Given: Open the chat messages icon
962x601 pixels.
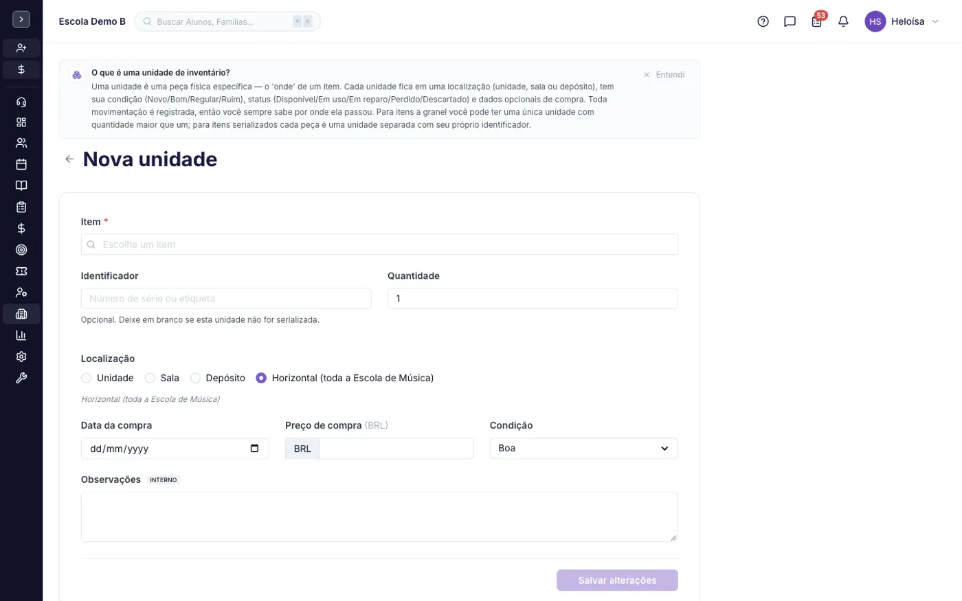Looking at the screenshot, I should (790, 21).
